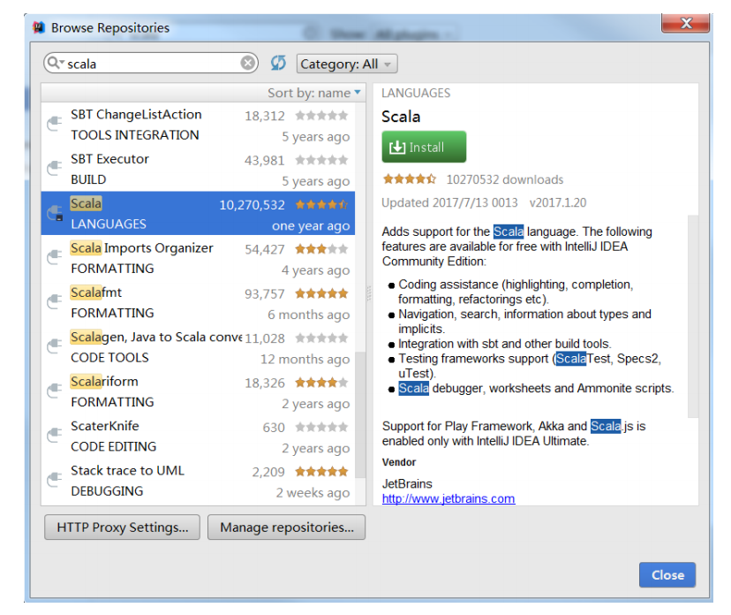The image size is (731, 615).
Task: Click the '6 months ago' update date
Action: coord(309,315)
